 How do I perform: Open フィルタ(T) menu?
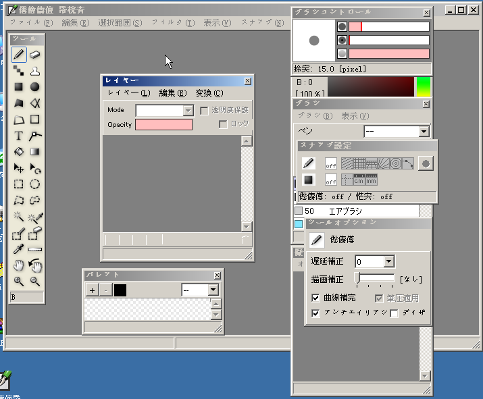pyautogui.click(x=173, y=23)
